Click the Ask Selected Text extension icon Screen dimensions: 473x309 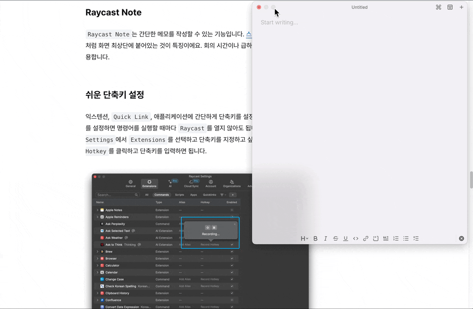(x=102, y=231)
